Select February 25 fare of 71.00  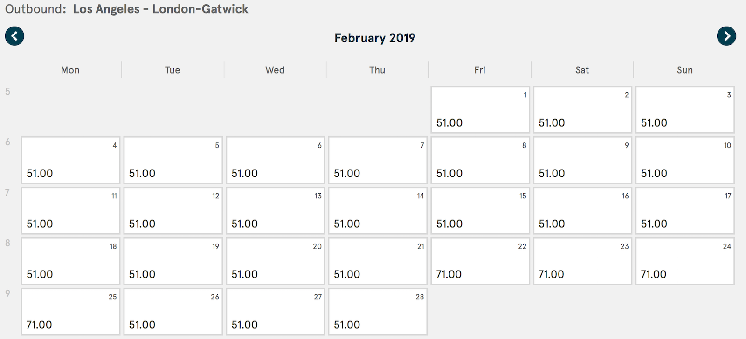tap(71, 312)
